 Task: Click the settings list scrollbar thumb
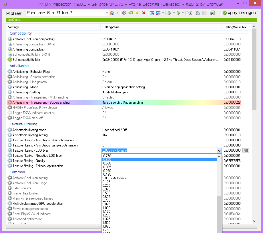click(254, 69)
